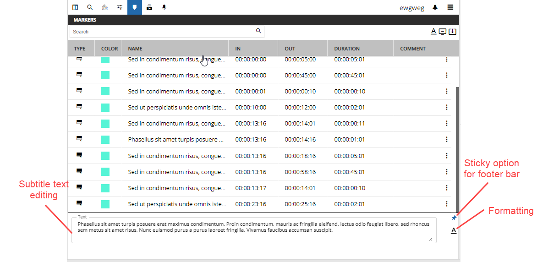Screen dimensions: 548x262
Task: Click the ewgweg username
Action: pyautogui.click(x=411, y=8)
